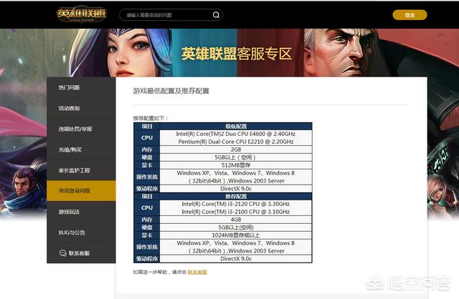Click the DirectX 9.0c cell in the 最低配置 section
The image size is (459, 299).
tap(236, 189)
